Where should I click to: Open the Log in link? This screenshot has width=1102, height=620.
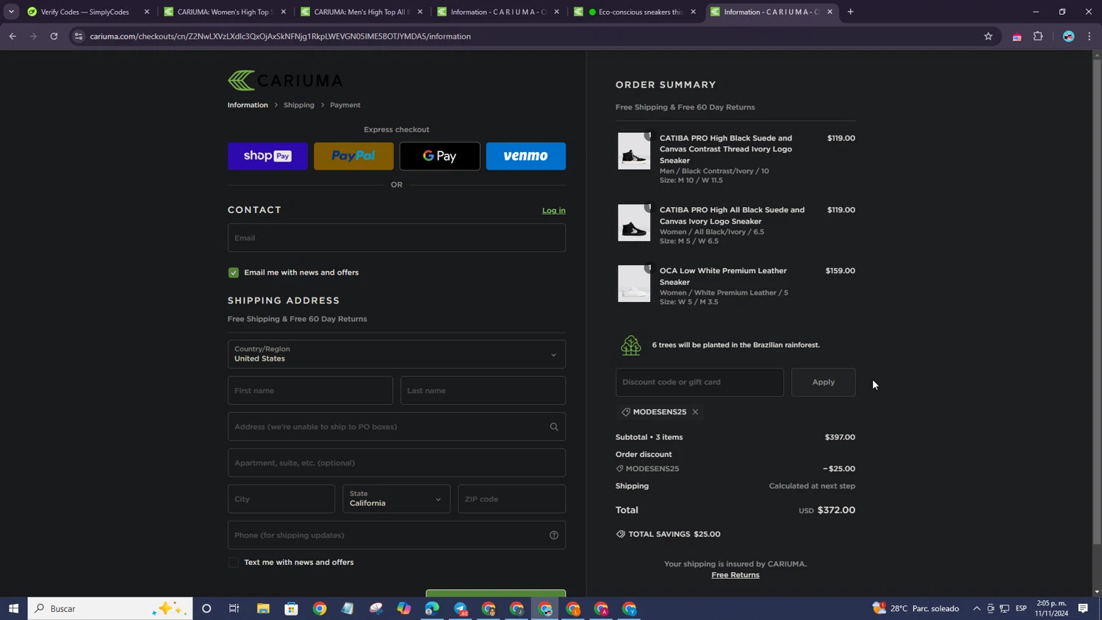(554, 210)
